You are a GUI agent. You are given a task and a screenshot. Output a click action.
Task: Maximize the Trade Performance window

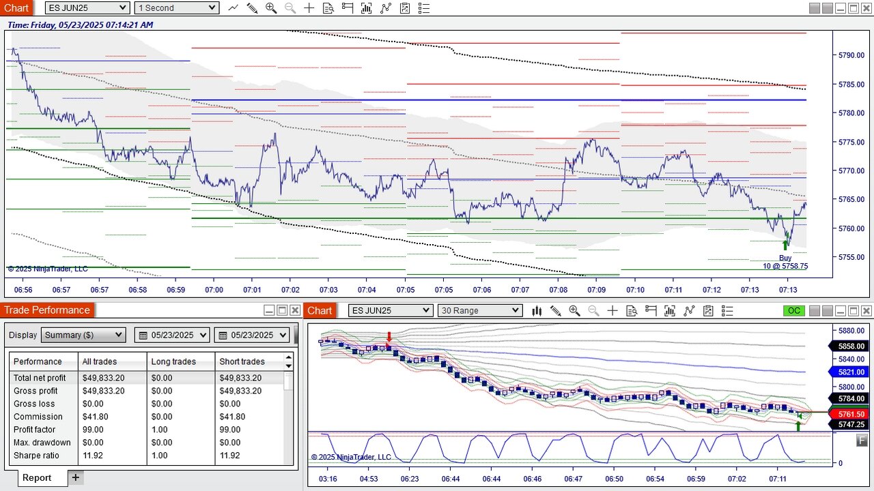[x=282, y=310]
